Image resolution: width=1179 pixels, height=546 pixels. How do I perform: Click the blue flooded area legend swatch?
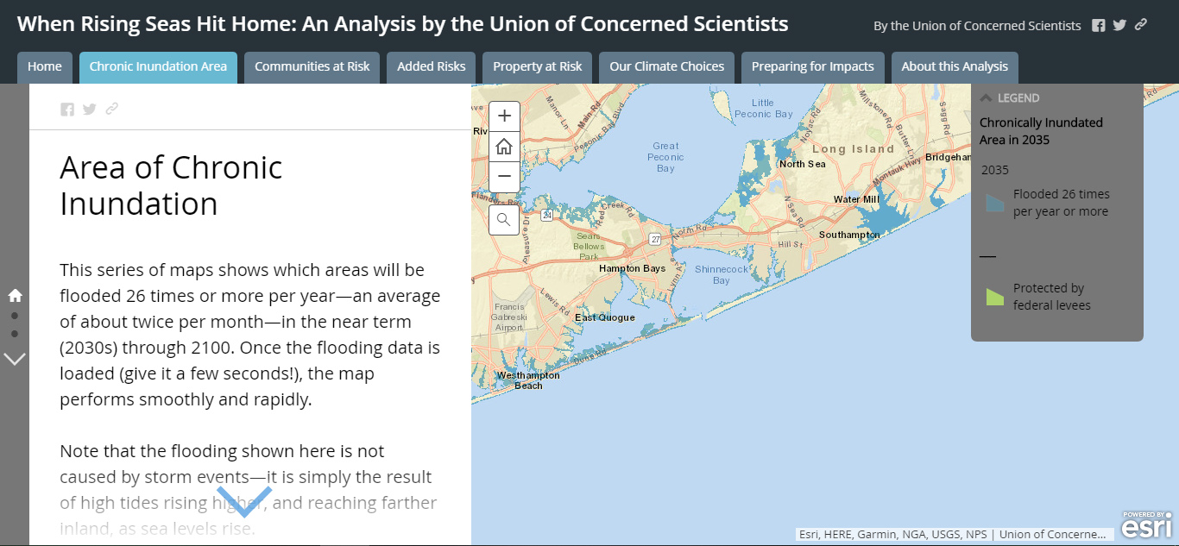point(995,204)
